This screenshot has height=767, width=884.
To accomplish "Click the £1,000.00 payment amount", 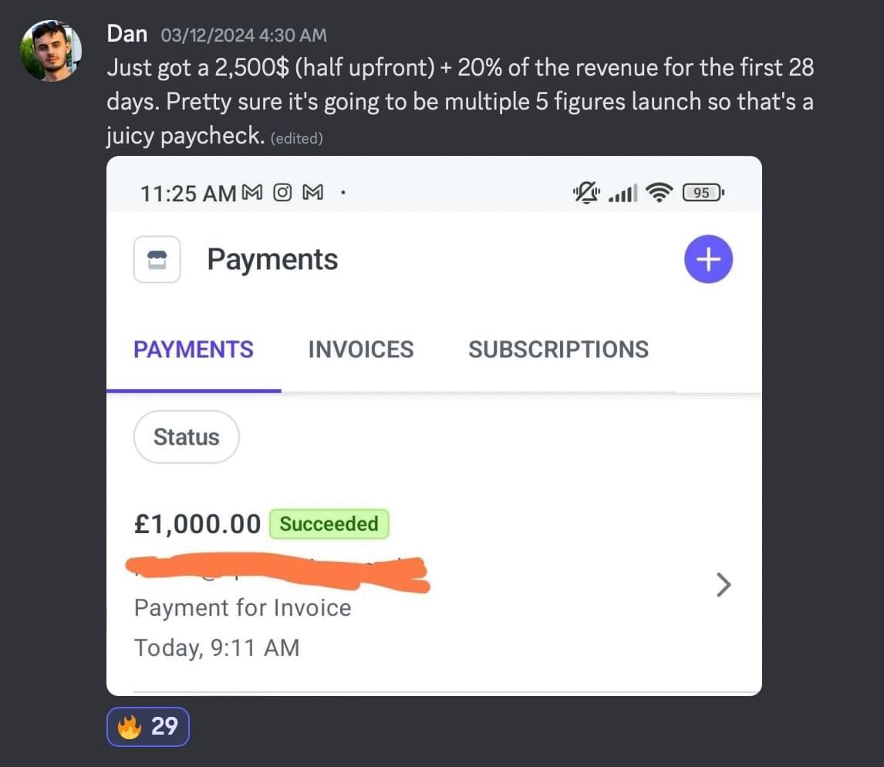I will [x=197, y=525].
